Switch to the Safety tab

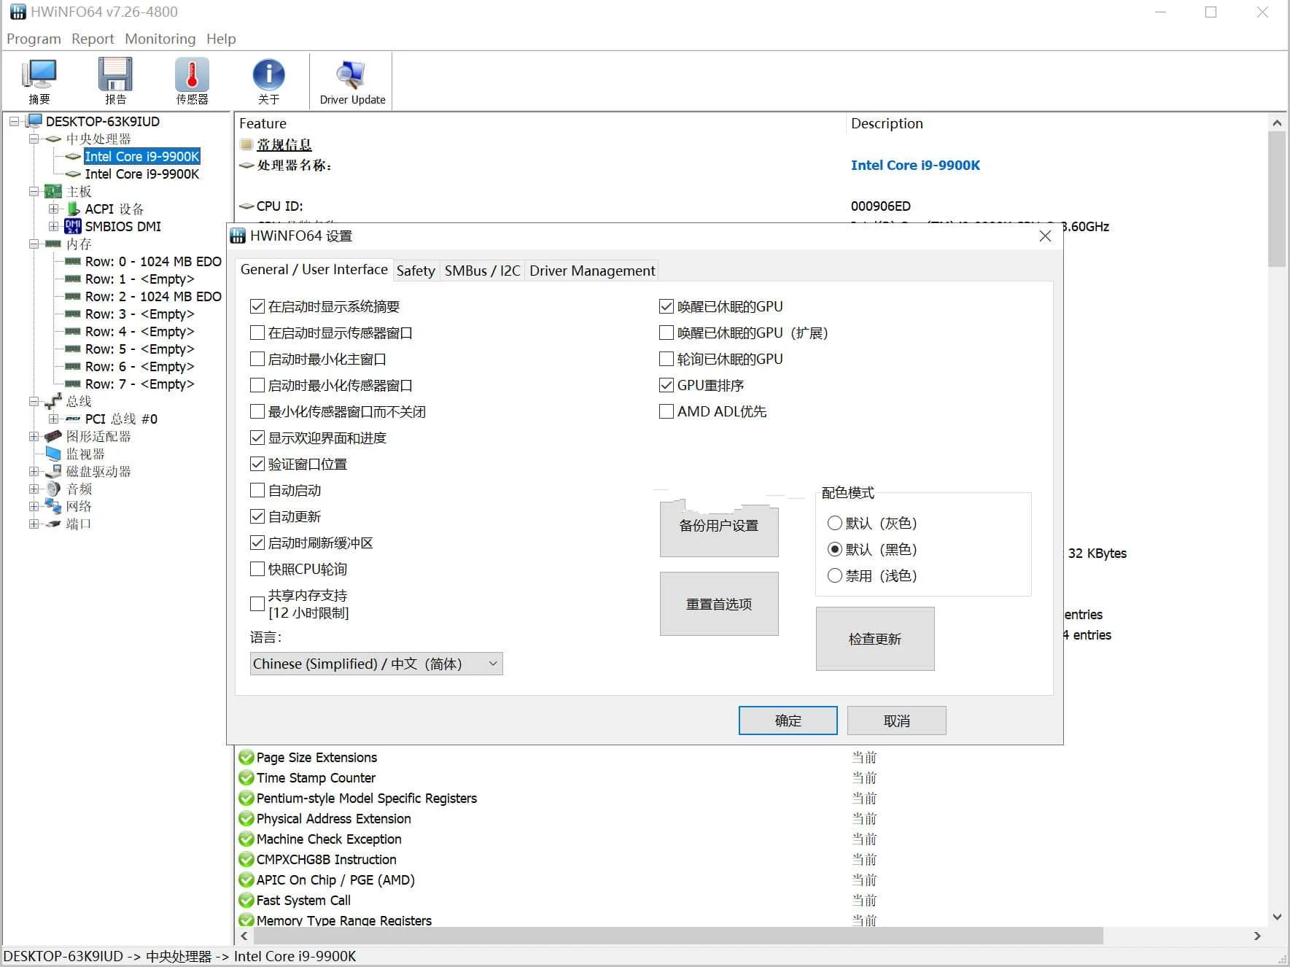pyautogui.click(x=416, y=271)
